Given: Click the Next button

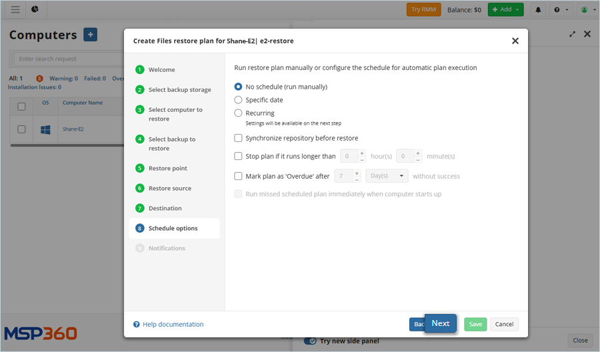Looking at the screenshot, I should 440,323.
